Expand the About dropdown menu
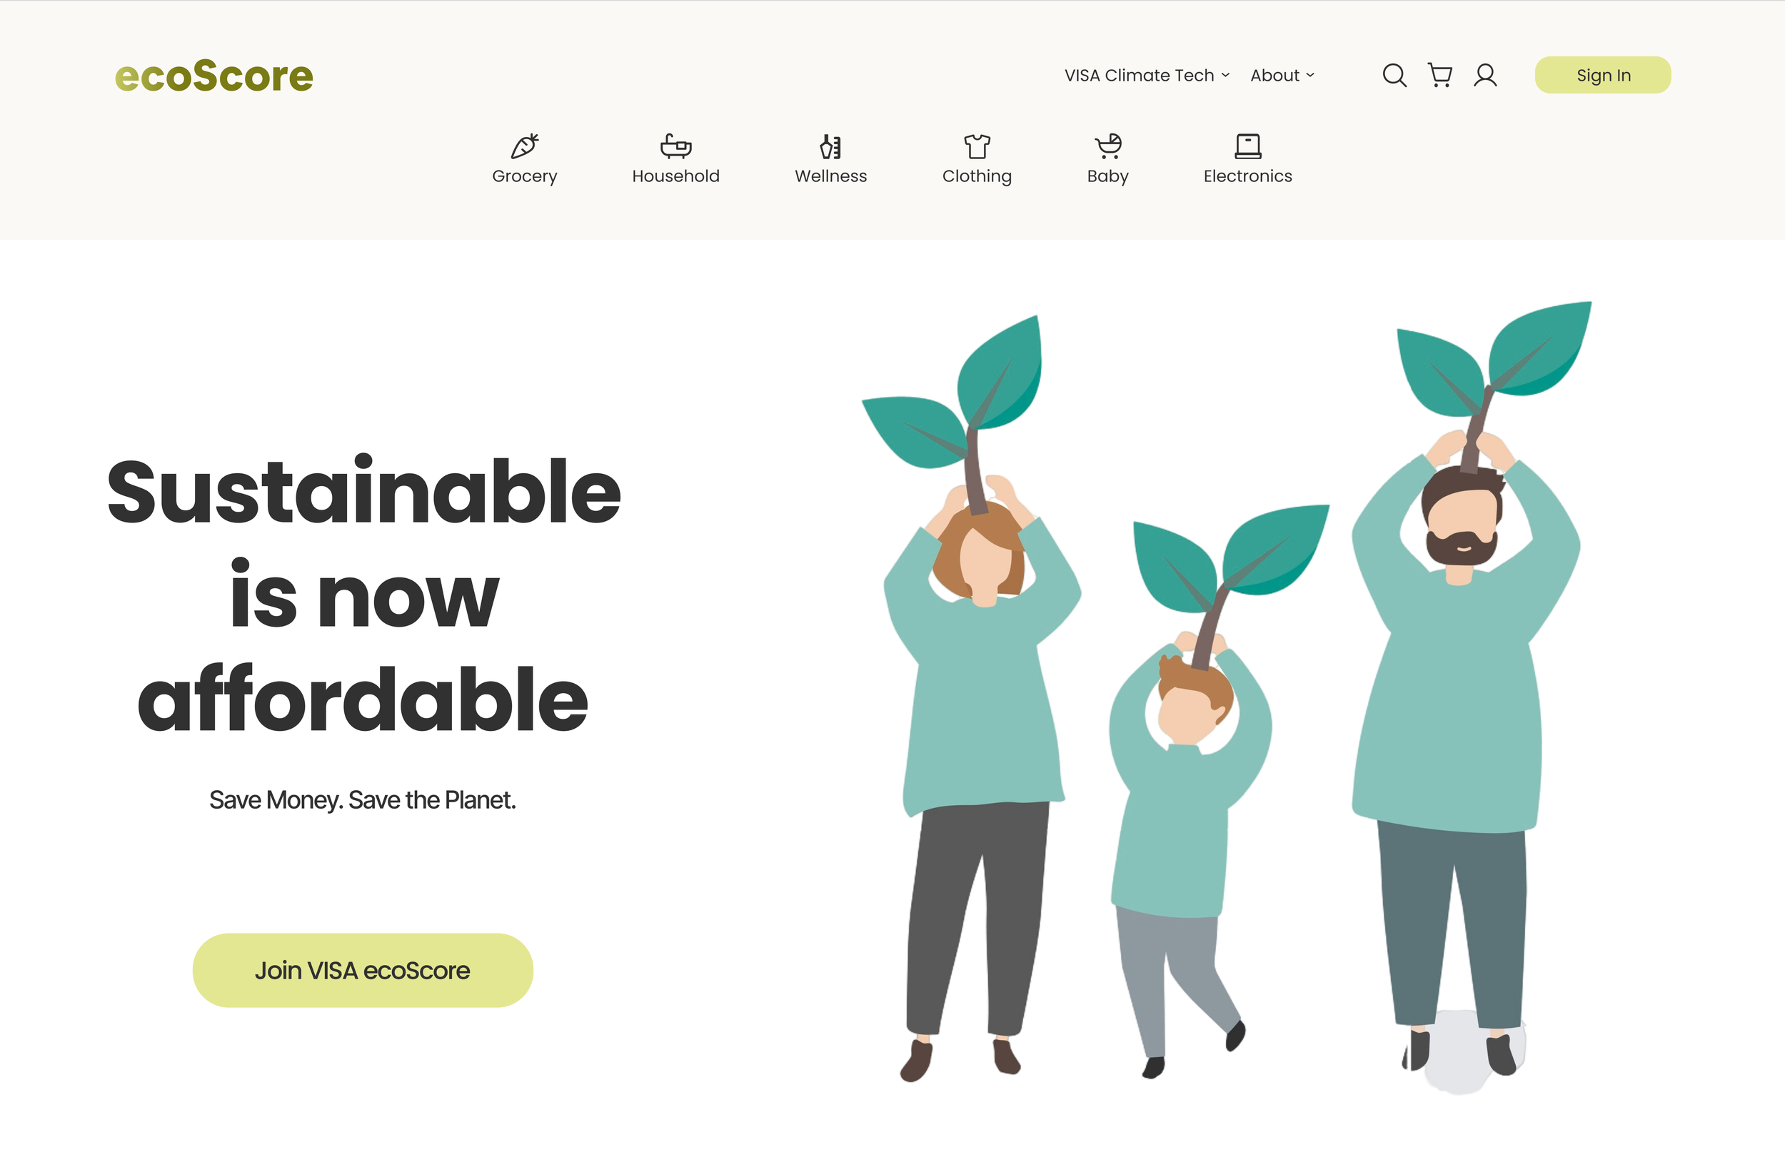The image size is (1785, 1157). (1282, 75)
